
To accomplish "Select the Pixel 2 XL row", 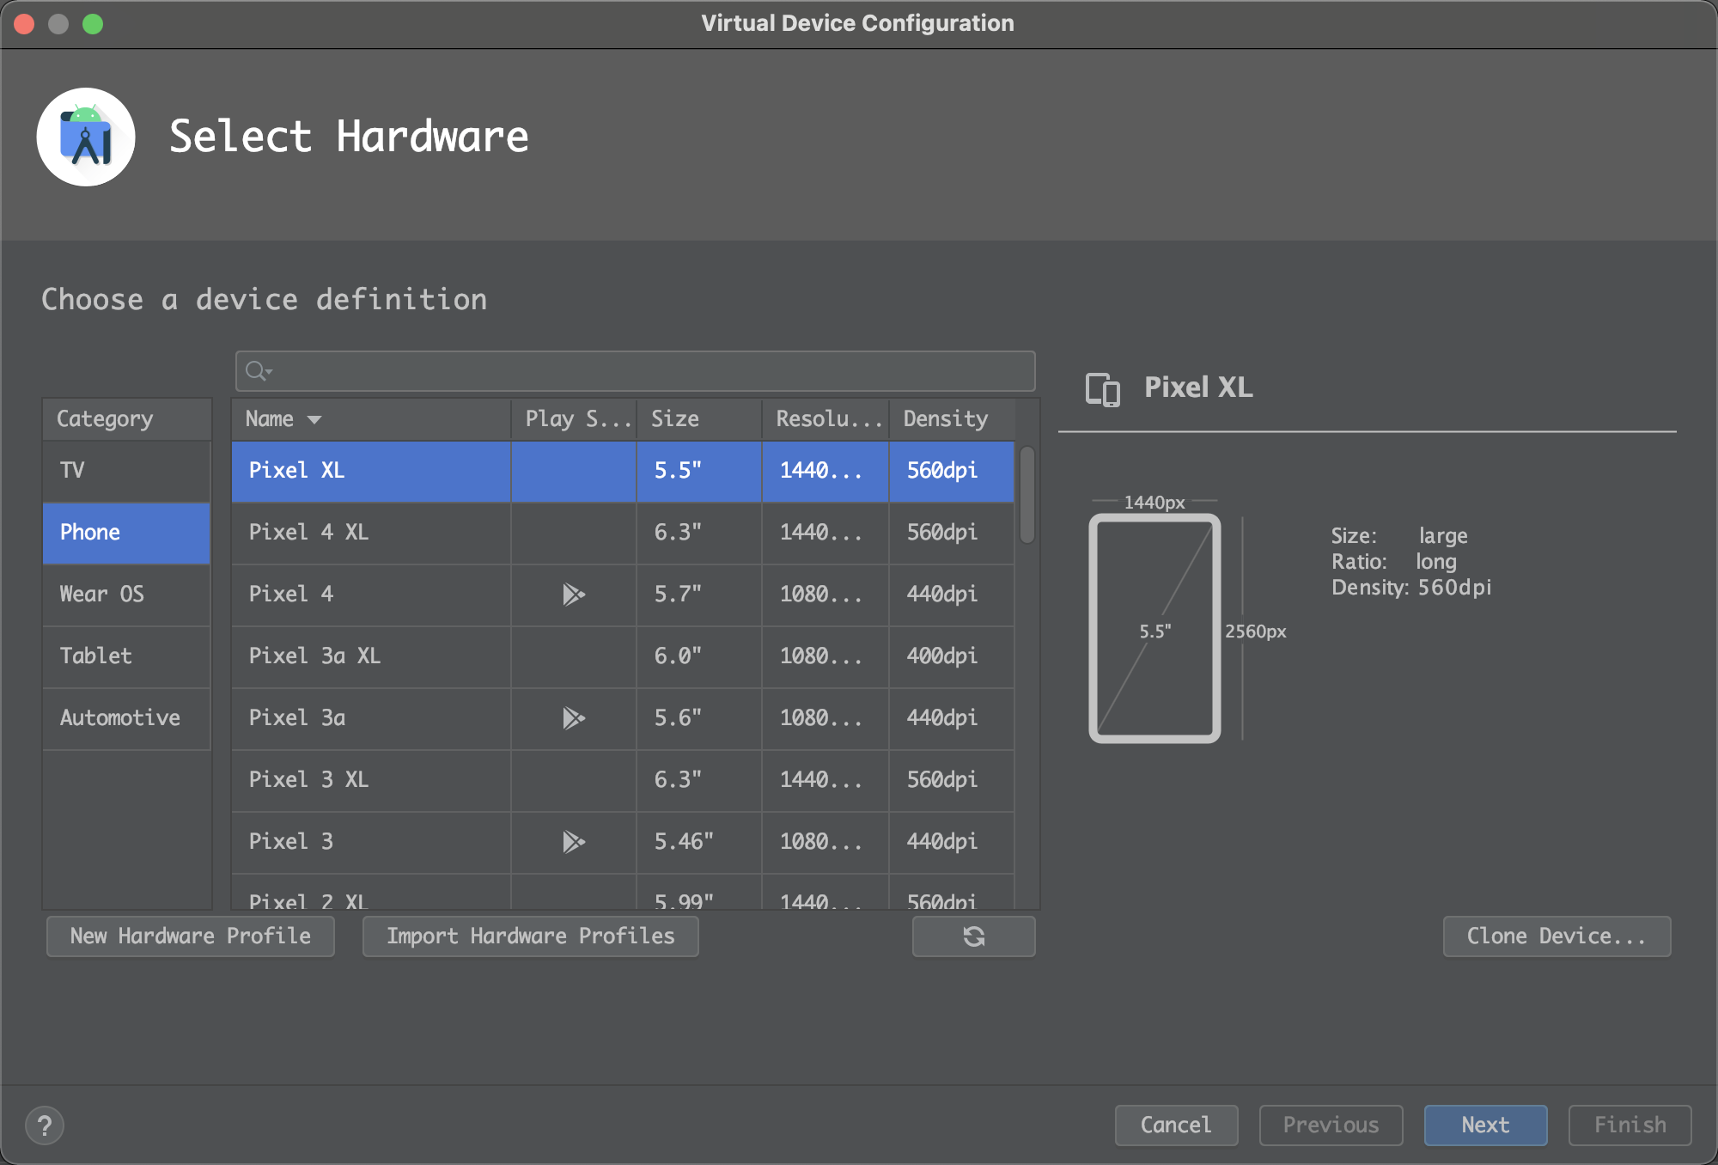I will coord(623,894).
